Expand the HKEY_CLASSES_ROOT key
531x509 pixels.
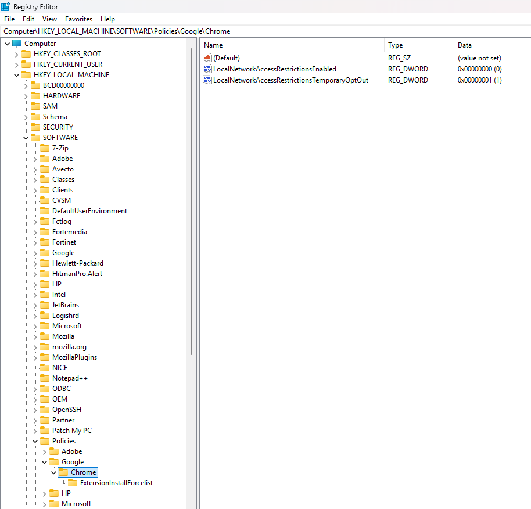click(x=16, y=53)
